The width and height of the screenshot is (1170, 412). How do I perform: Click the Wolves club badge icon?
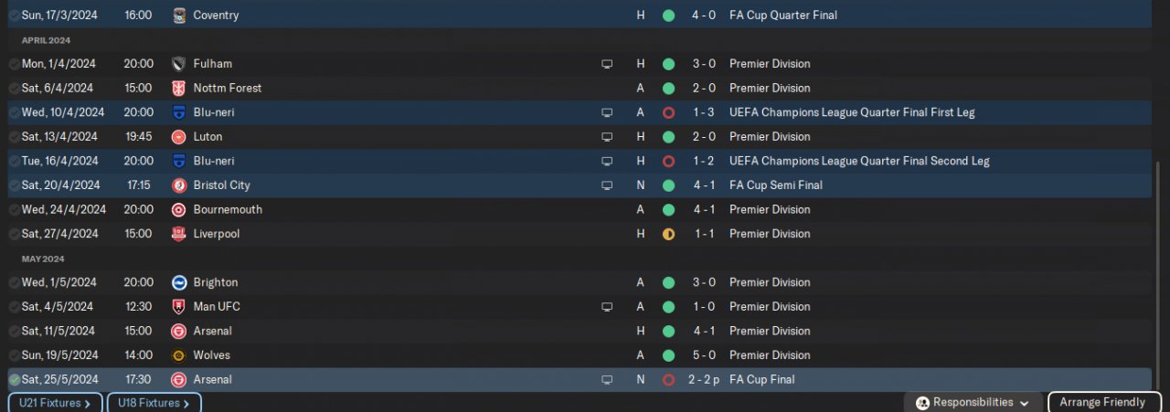pos(179,355)
